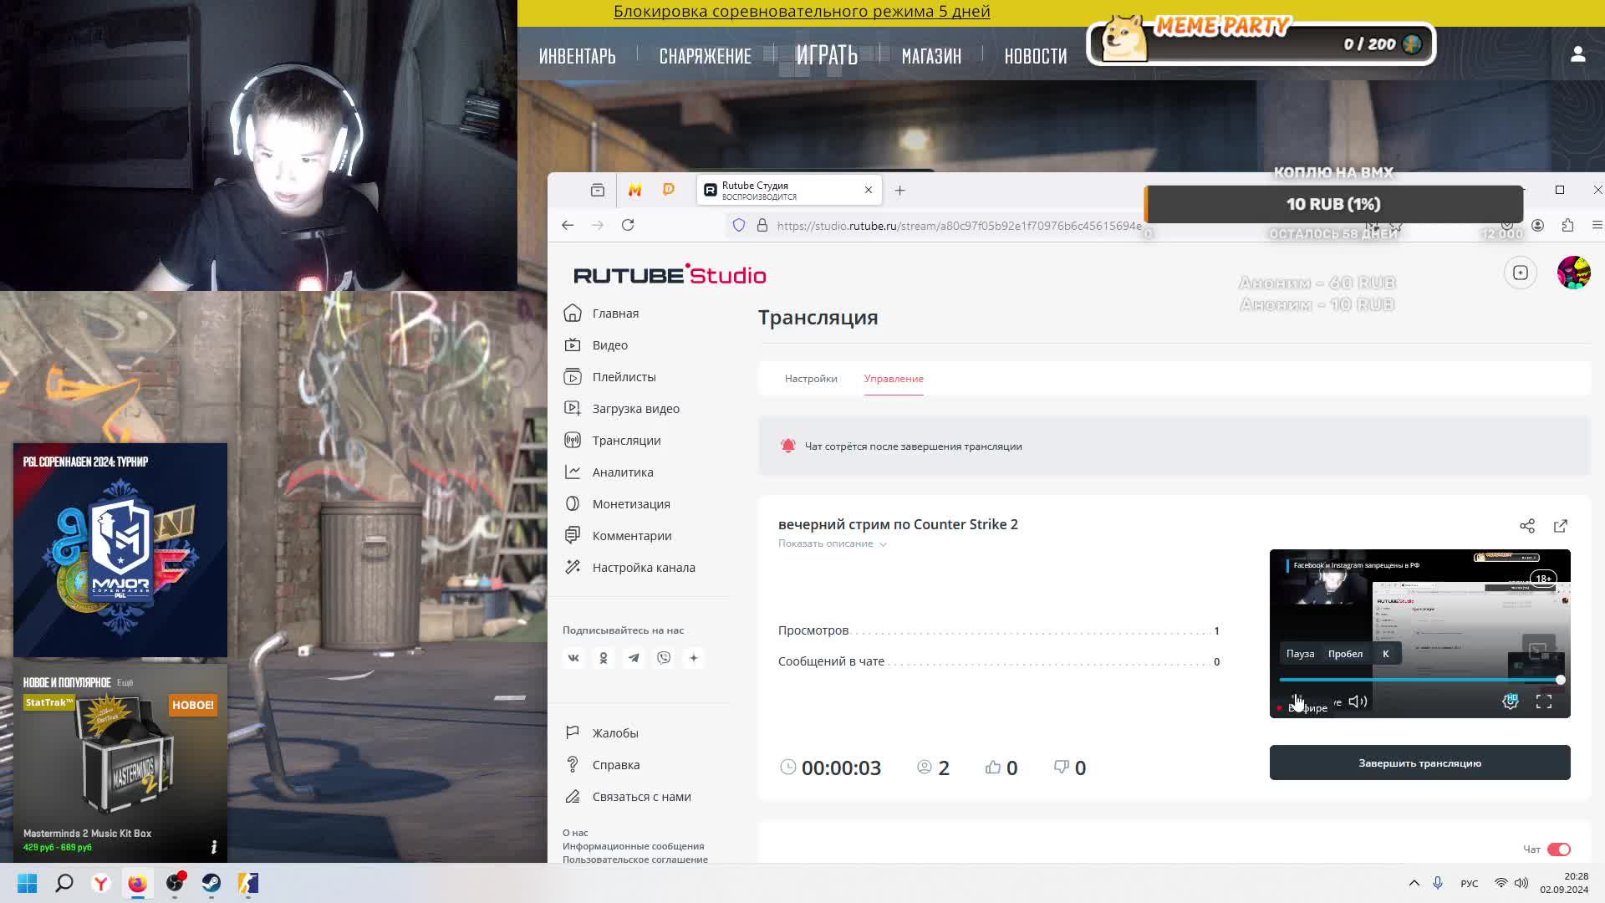This screenshot has height=903, width=1605.
Task: Open the Комментарии section
Action: 631,535
